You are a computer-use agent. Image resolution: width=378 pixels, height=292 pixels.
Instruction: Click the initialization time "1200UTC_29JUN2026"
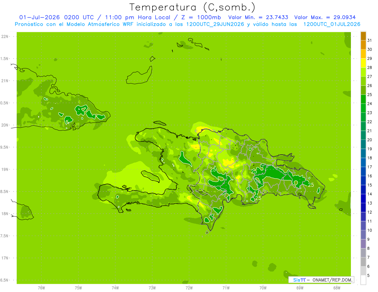pos(215,24)
